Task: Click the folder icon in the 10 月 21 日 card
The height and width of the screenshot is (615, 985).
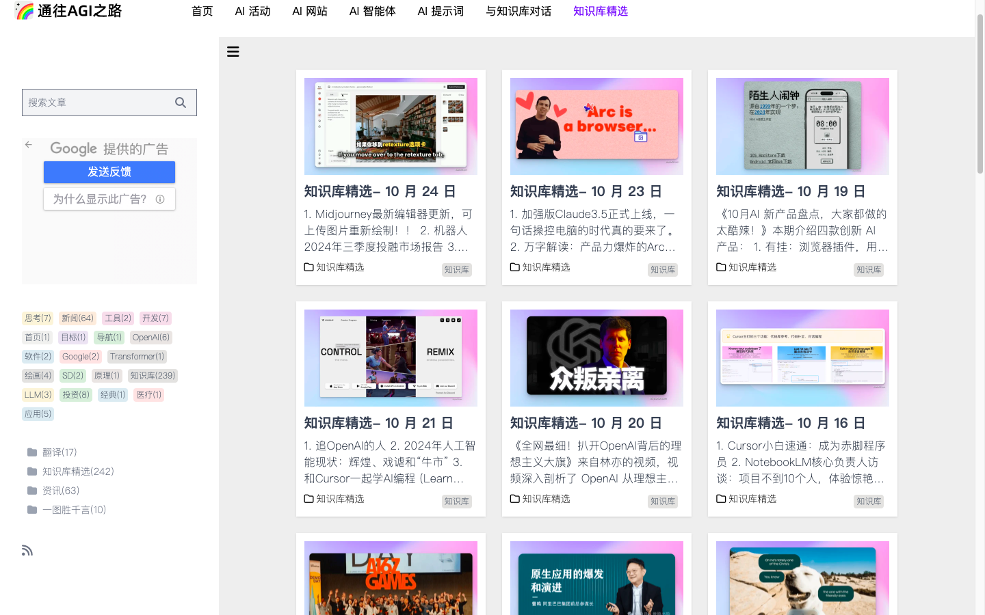Action: coord(309,499)
